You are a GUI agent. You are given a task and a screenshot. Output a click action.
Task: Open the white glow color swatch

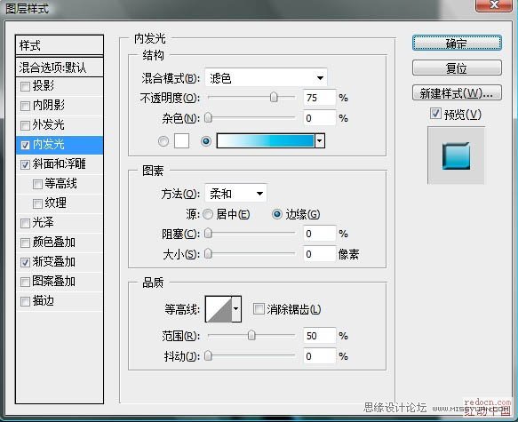181,141
